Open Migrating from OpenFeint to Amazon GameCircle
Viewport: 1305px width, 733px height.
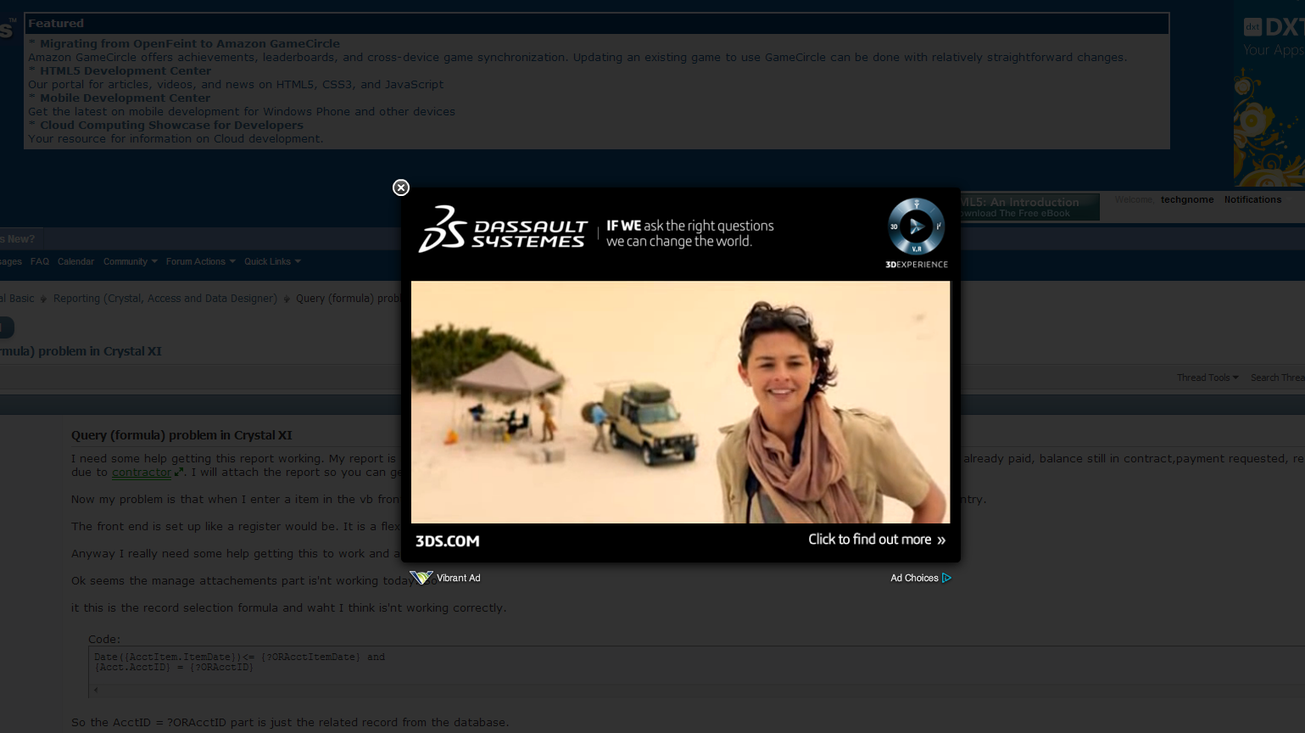pos(190,43)
